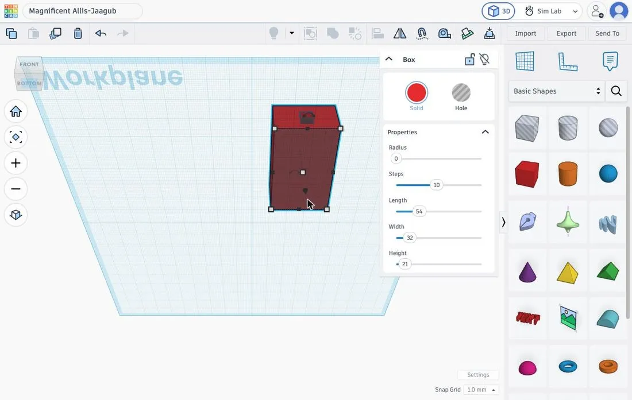This screenshot has width=632, height=400.
Task: Click the Length slider track
Action: tap(439, 211)
